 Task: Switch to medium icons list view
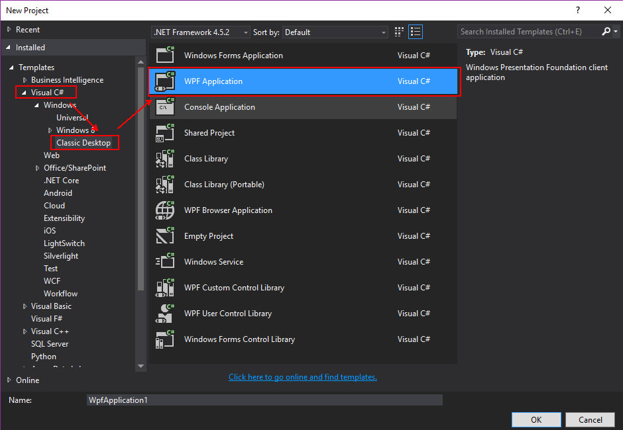pos(416,32)
